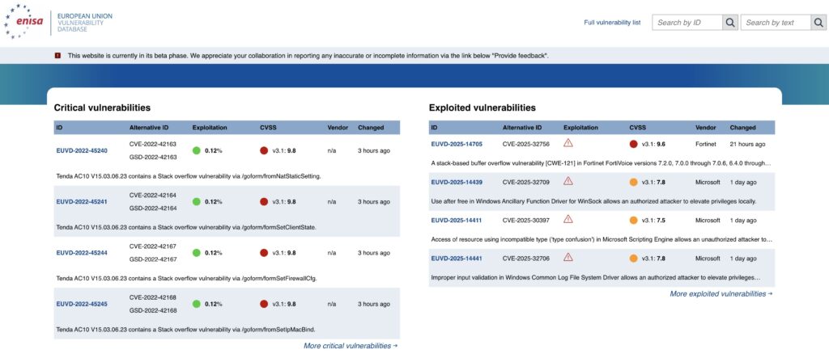829x362 pixels.
Task: Click exploitation warning triangle for EUVD-2025-14705
Action: click(568, 144)
